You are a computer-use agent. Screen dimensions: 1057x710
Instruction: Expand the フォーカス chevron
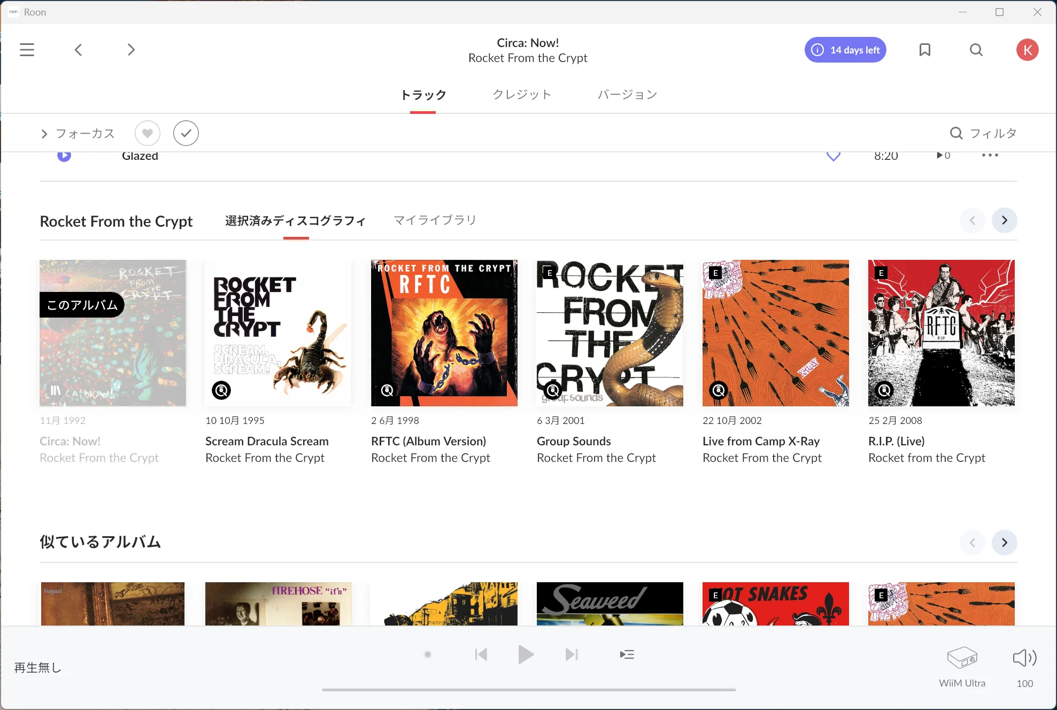(x=44, y=134)
